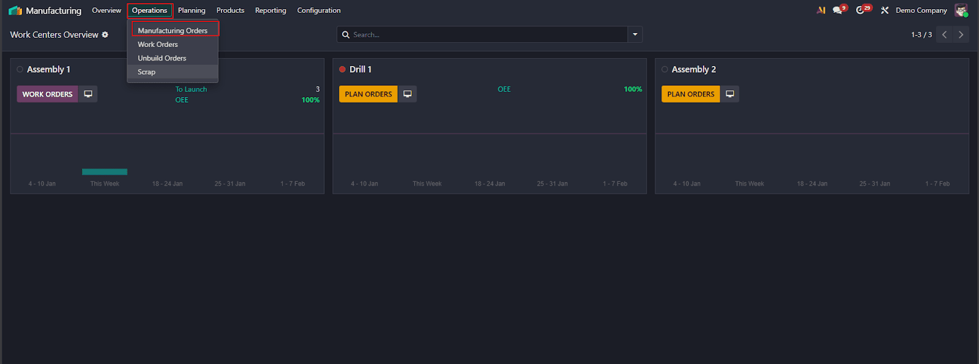Open the user avatar menu
The height and width of the screenshot is (364, 979).
coord(961,10)
